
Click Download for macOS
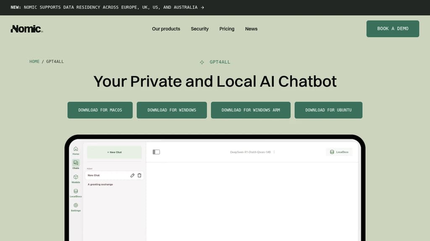point(100,110)
